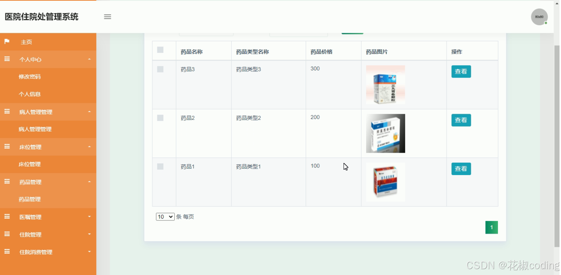Open page 1 in the pagination control

point(491,227)
